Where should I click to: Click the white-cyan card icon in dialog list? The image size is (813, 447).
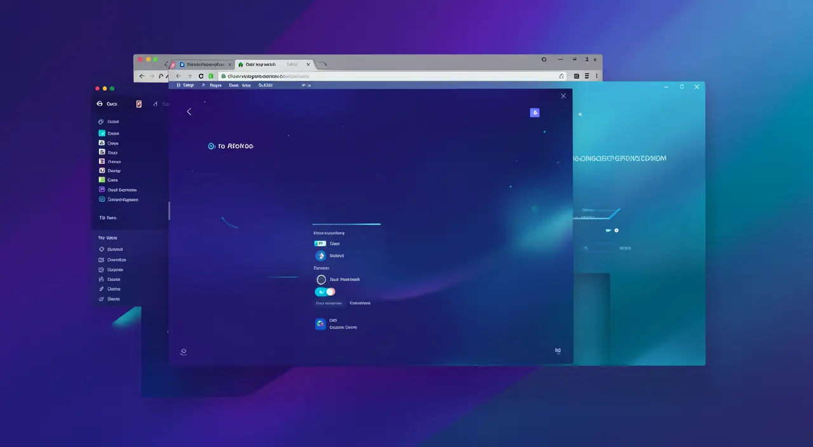tap(320, 243)
